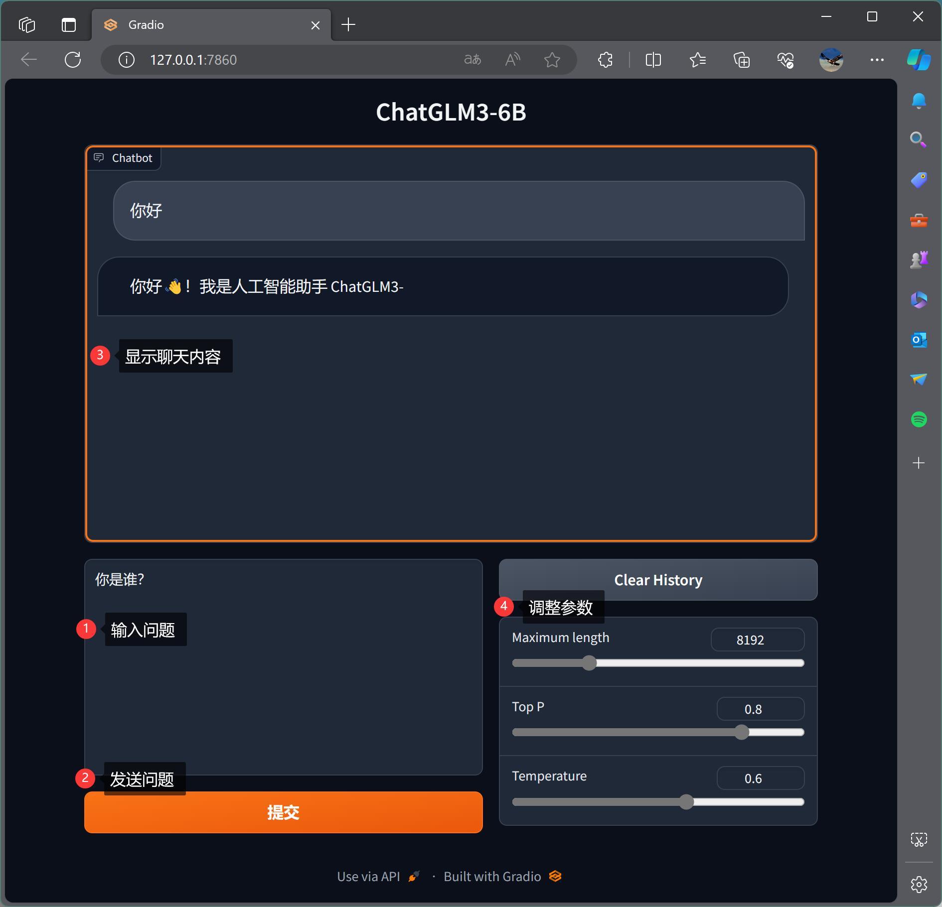Open the Use via API link
This screenshot has width=942, height=907.
[x=378, y=877]
